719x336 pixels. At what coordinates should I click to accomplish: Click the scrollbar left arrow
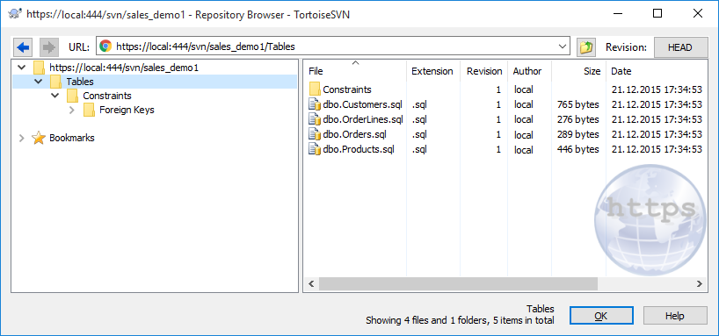pyautogui.click(x=311, y=284)
